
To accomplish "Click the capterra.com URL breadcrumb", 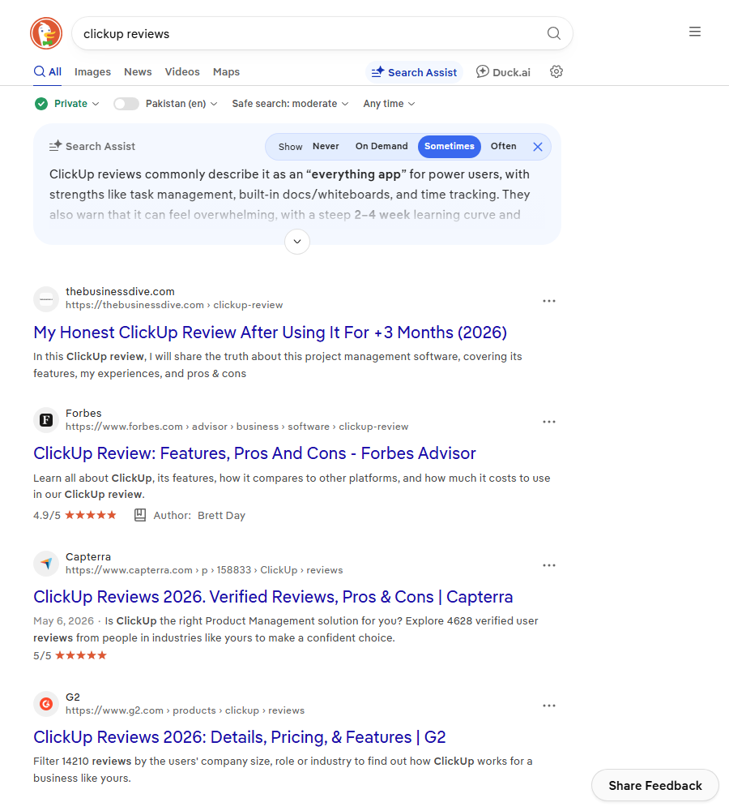I will [204, 570].
